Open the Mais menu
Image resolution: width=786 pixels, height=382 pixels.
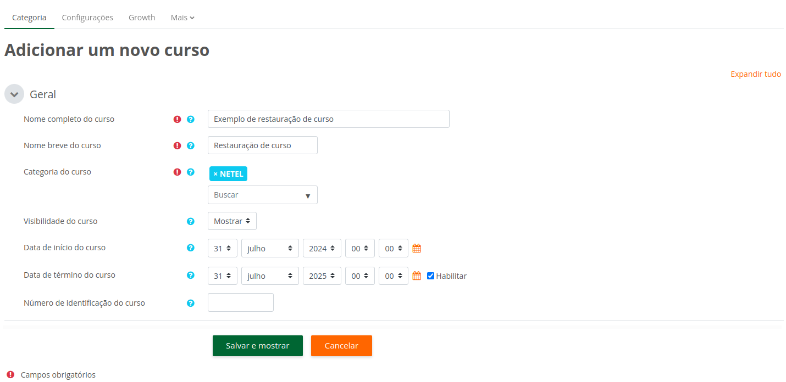[182, 18]
